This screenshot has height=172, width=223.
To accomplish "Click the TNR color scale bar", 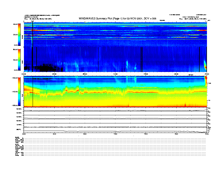I will (19, 92).
